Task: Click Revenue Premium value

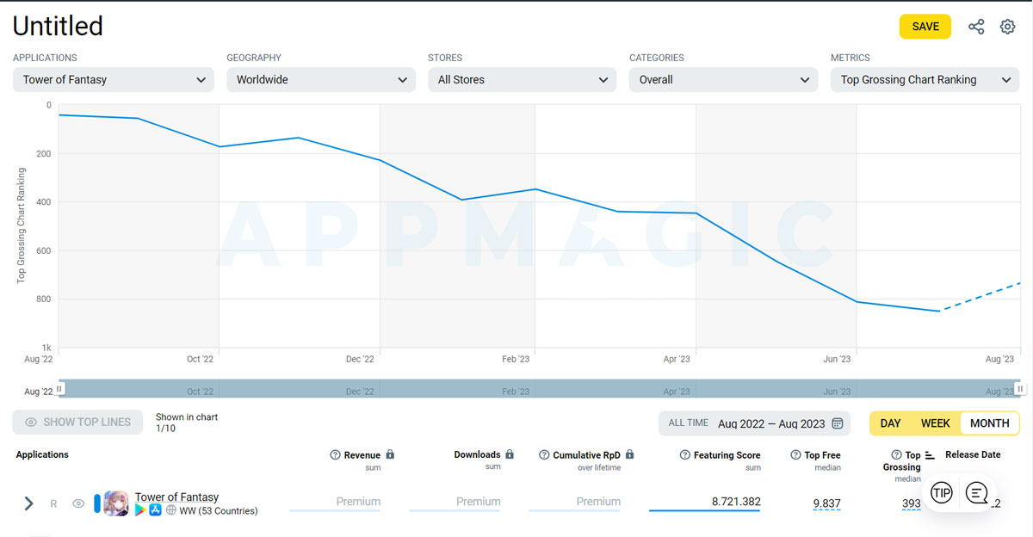Action: pos(358,502)
